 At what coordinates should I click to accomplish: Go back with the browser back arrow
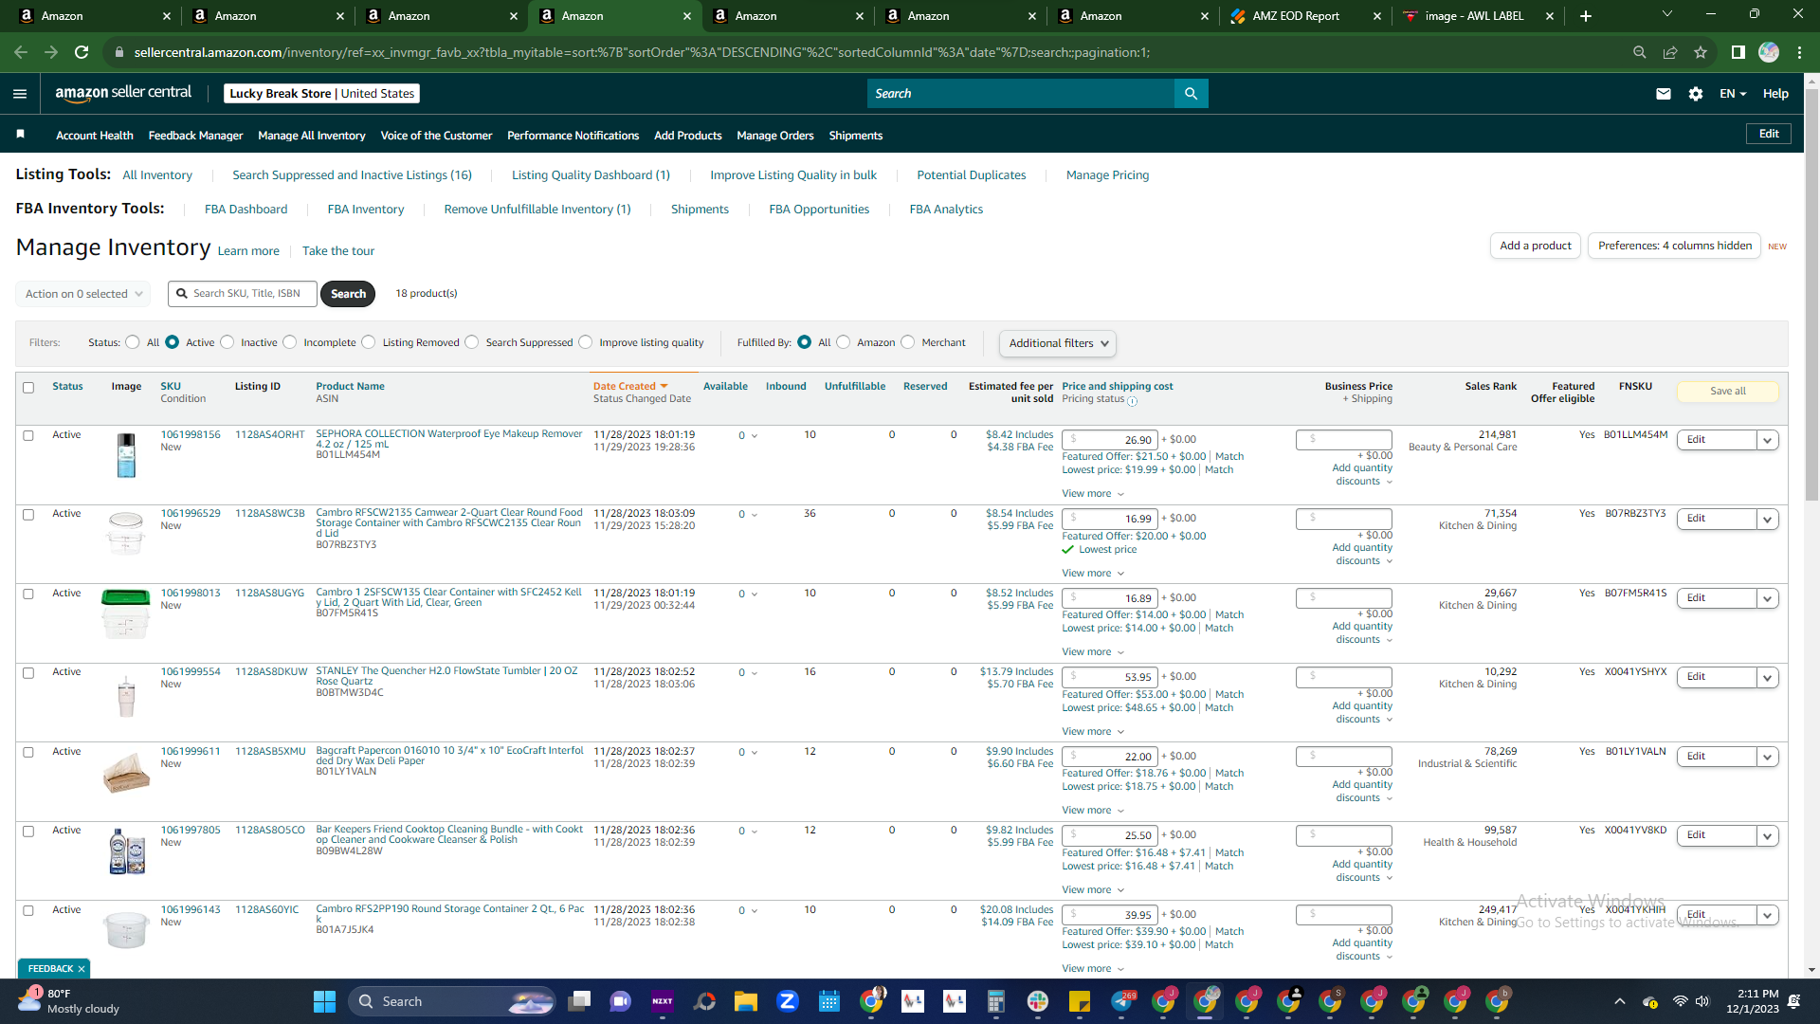[x=21, y=52]
